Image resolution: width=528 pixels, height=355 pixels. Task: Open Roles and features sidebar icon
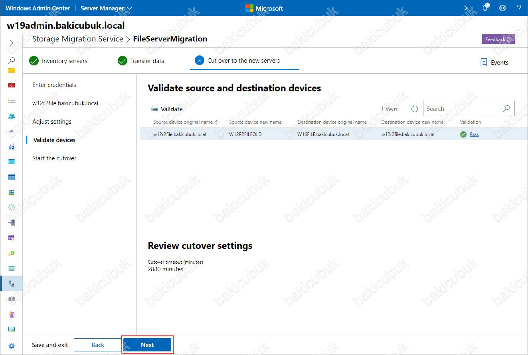12,223
